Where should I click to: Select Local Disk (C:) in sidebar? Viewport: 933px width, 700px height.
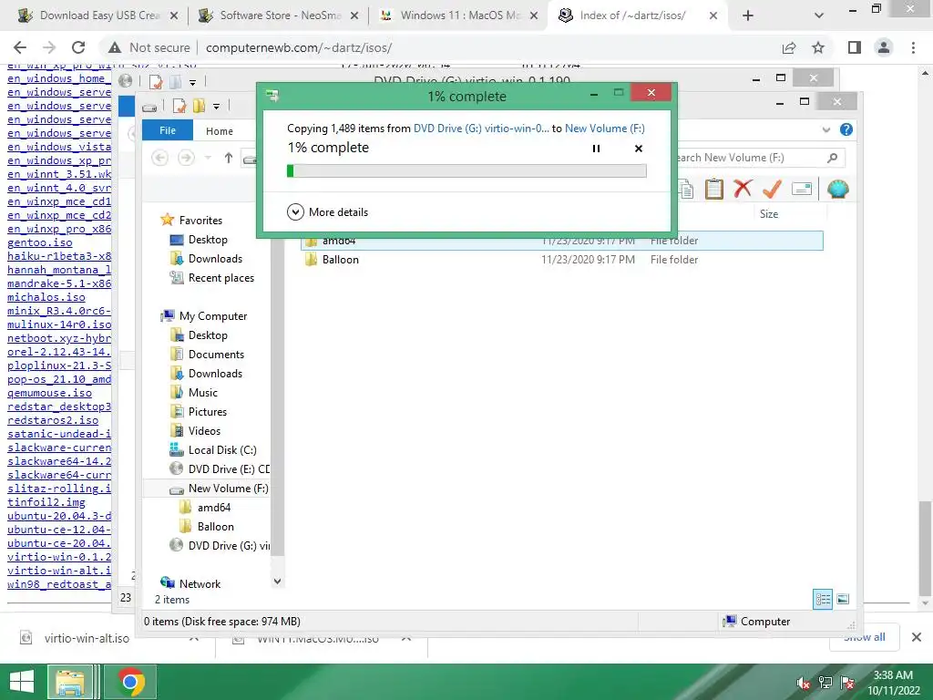[x=222, y=450]
